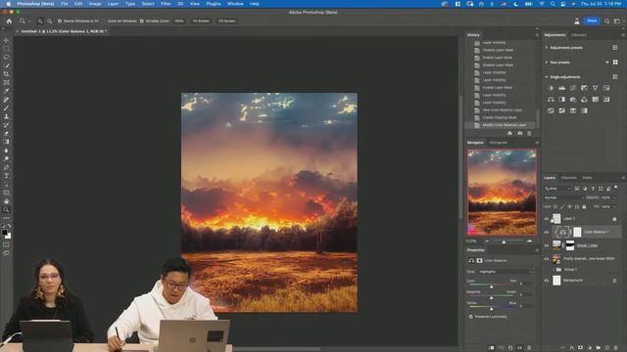Hide the Background layer
This screenshot has height=352, width=627.
click(547, 281)
